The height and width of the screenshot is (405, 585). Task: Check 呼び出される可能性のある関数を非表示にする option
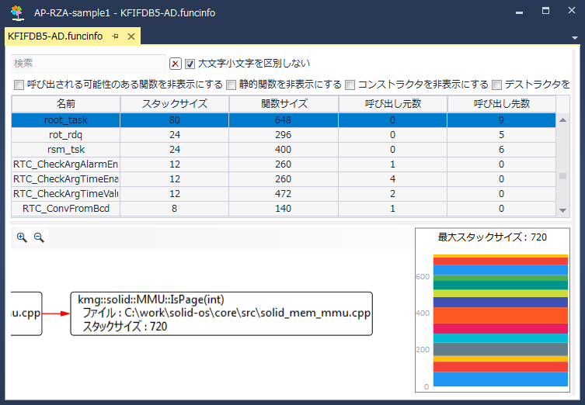[x=19, y=85]
